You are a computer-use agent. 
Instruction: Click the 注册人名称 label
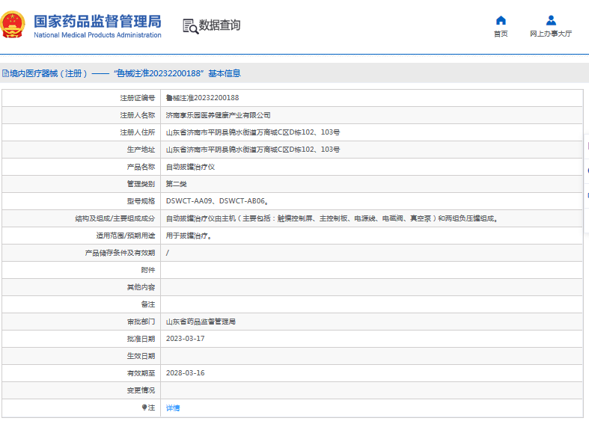pyautogui.click(x=138, y=115)
